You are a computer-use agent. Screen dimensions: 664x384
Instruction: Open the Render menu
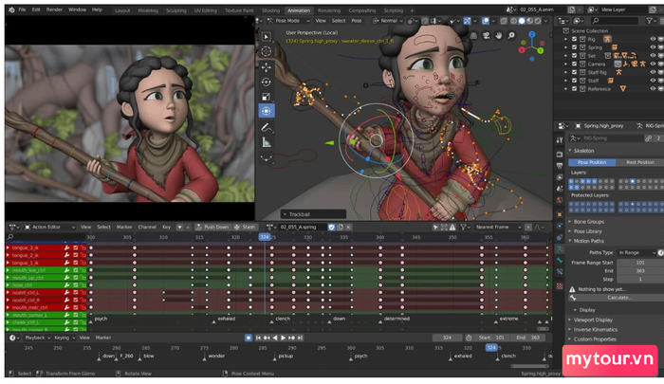[x=54, y=9]
